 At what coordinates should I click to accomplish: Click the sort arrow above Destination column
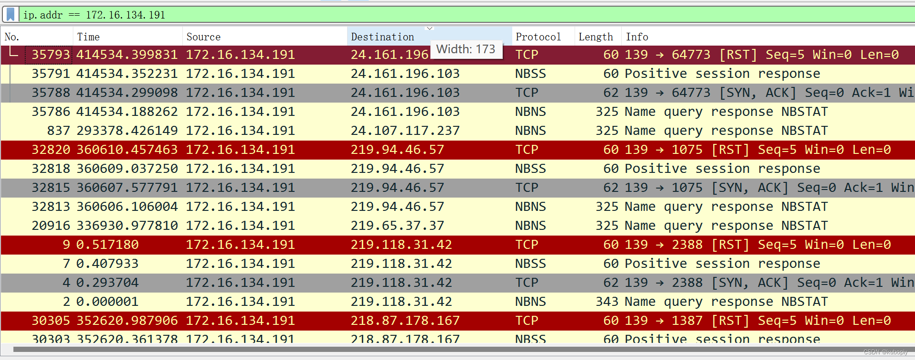tap(429, 28)
